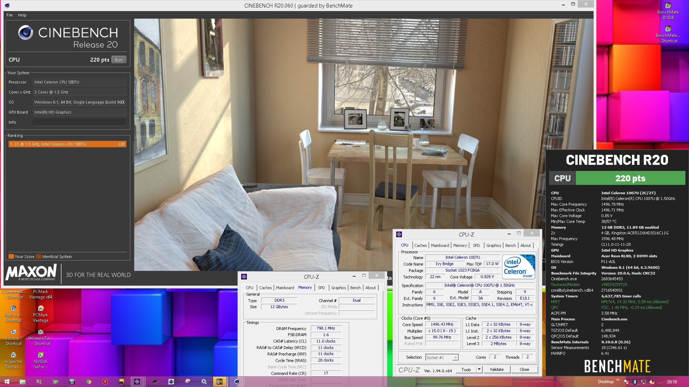Switch to the CPU tab in the memory CPU-Z window

click(249, 288)
